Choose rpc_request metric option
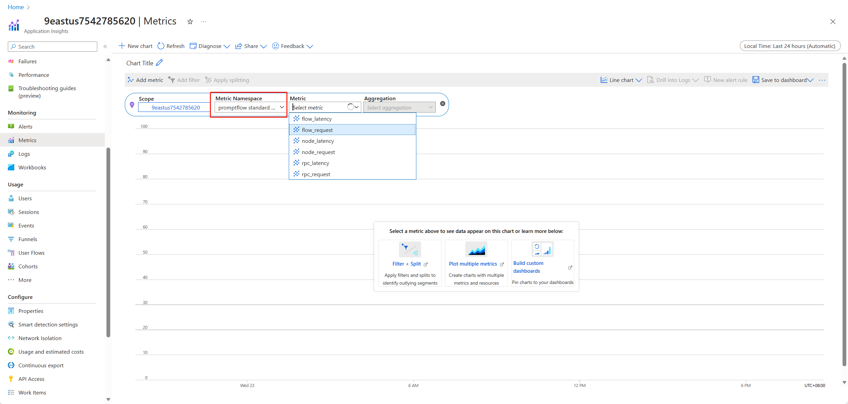Image resolution: width=848 pixels, height=404 pixels. 316,174
